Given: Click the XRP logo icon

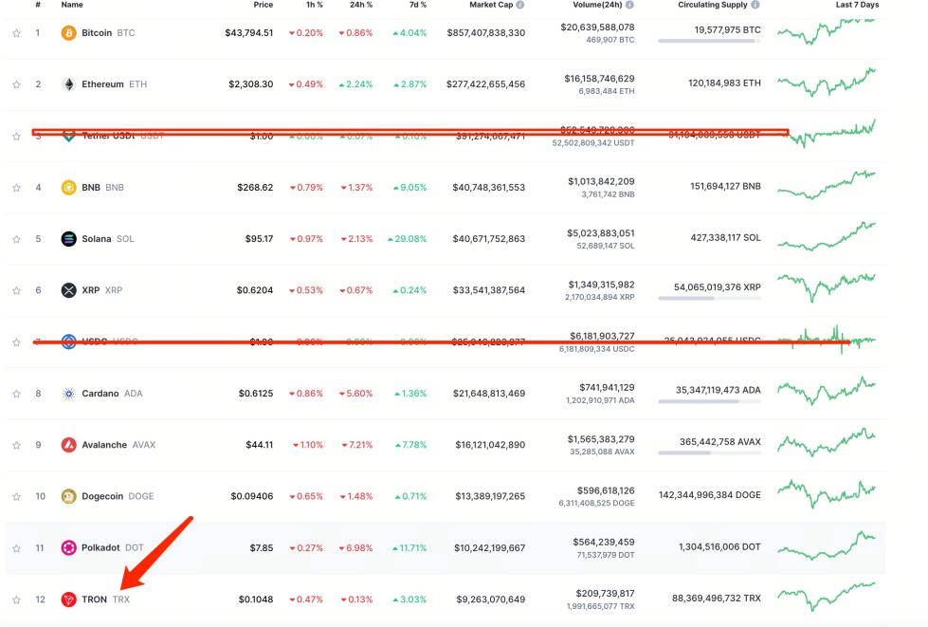Looking at the screenshot, I should pos(68,290).
